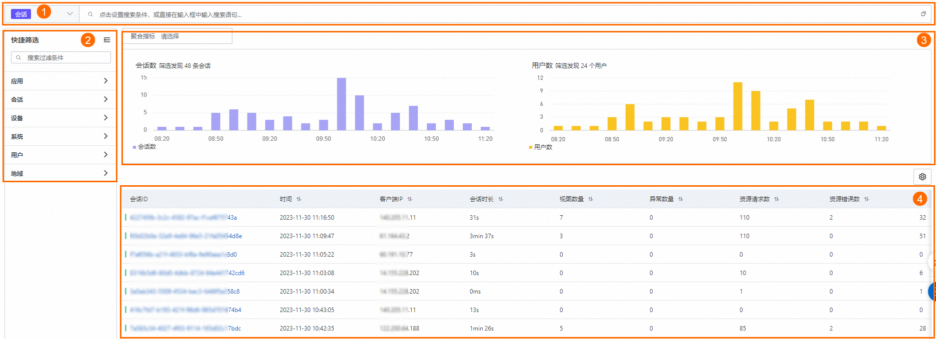The width and height of the screenshot is (936, 339).
Task: Click session duration 1min 26s cell
Action: tap(482, 329)
